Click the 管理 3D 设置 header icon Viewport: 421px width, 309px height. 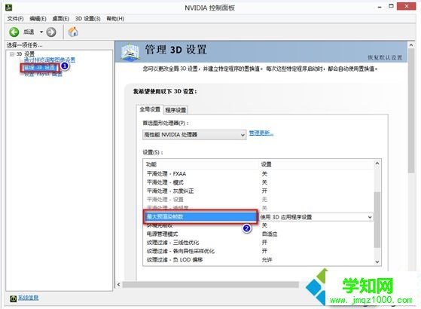(x=130, y=51)
